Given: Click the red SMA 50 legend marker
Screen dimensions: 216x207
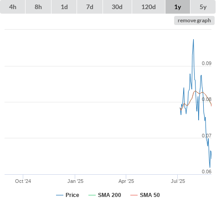Looking at the screenshot, I should click(x=134, y=195).
